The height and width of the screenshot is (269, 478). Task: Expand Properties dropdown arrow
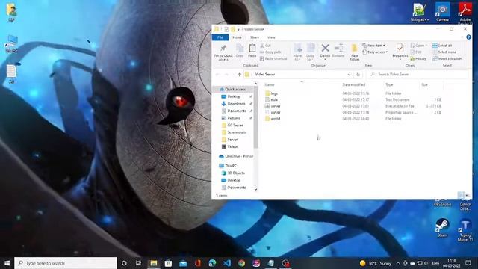pos(400,59)
